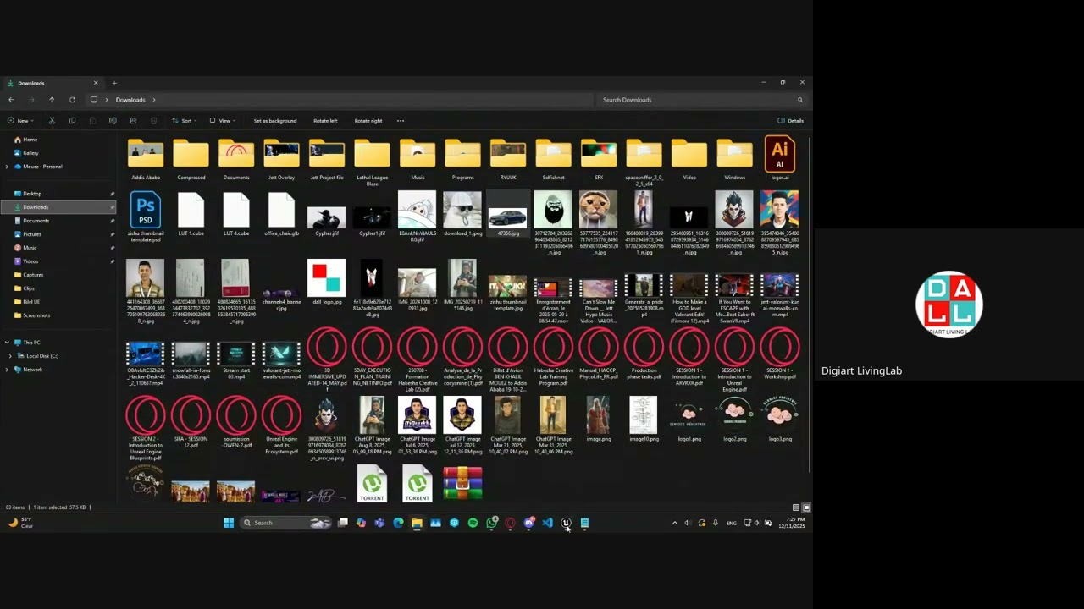Open the logos.ai Illustrator file
Image resolution: width=1084 pixels, height=609 pixels.
pos(780,158)
